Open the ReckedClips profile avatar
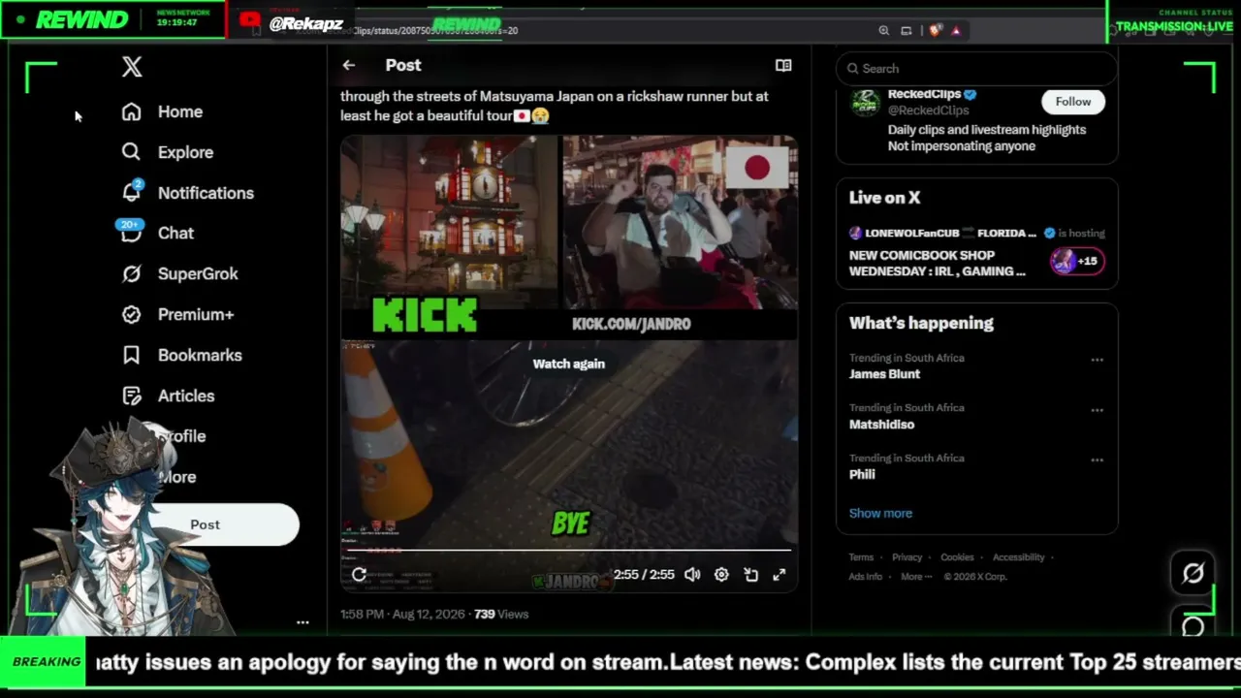The image size is (1241, 698). [x=865, y=103]
